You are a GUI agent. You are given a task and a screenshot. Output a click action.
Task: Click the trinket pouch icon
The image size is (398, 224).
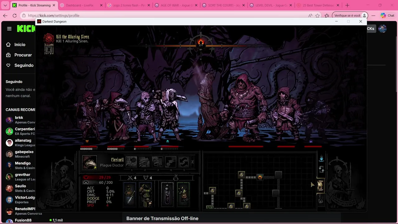point(176,178)
